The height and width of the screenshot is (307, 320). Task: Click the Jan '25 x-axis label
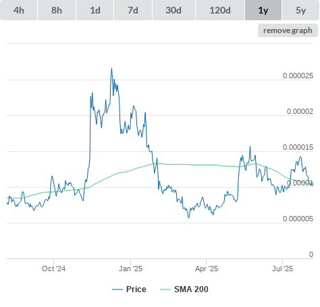(130, 269)
